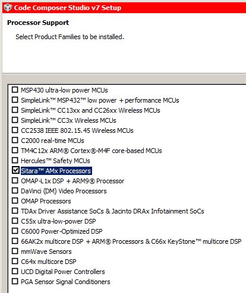
Task: Enable CC2538 IEEE 802.15.45 Wireless MCUs
Action: pos(15,130)
